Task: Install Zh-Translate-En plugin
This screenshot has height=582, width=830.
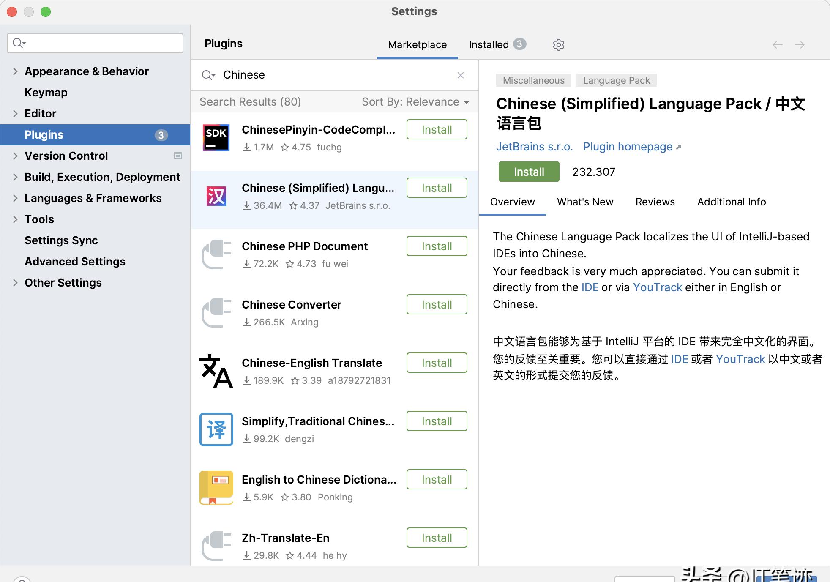Action: [x=437, y=538]
